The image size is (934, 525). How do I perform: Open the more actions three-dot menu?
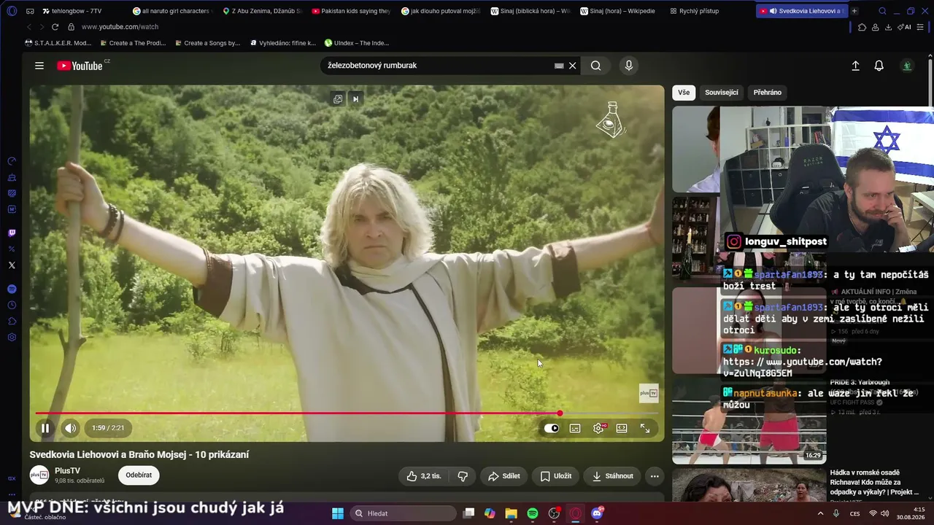tap(655, 476)
